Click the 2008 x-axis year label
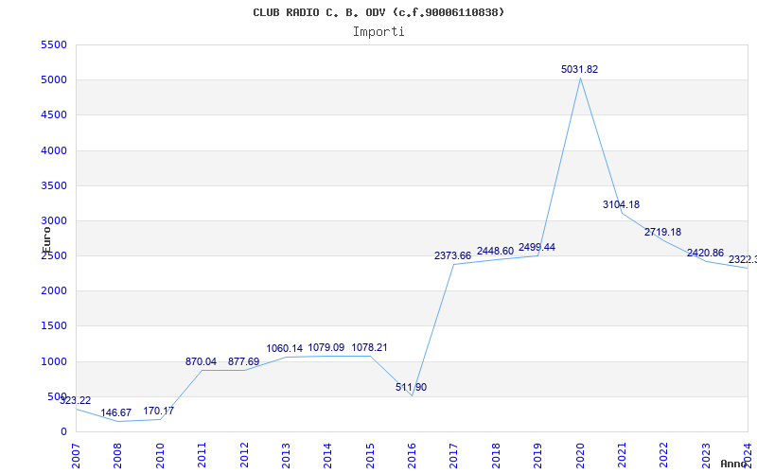Image resolution: width=757 pixels, height=473 pixels. tap(117, 456)
